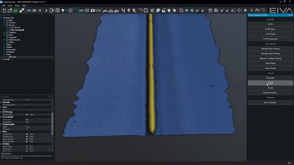294x165 pixels.
Task: Click the green Save project icon
Action: (15, 11)
